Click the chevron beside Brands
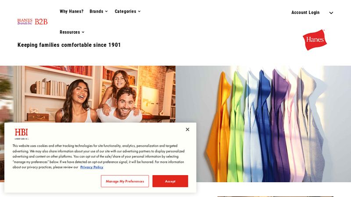The width and height of the screenshot is (351, 197). 106,11
